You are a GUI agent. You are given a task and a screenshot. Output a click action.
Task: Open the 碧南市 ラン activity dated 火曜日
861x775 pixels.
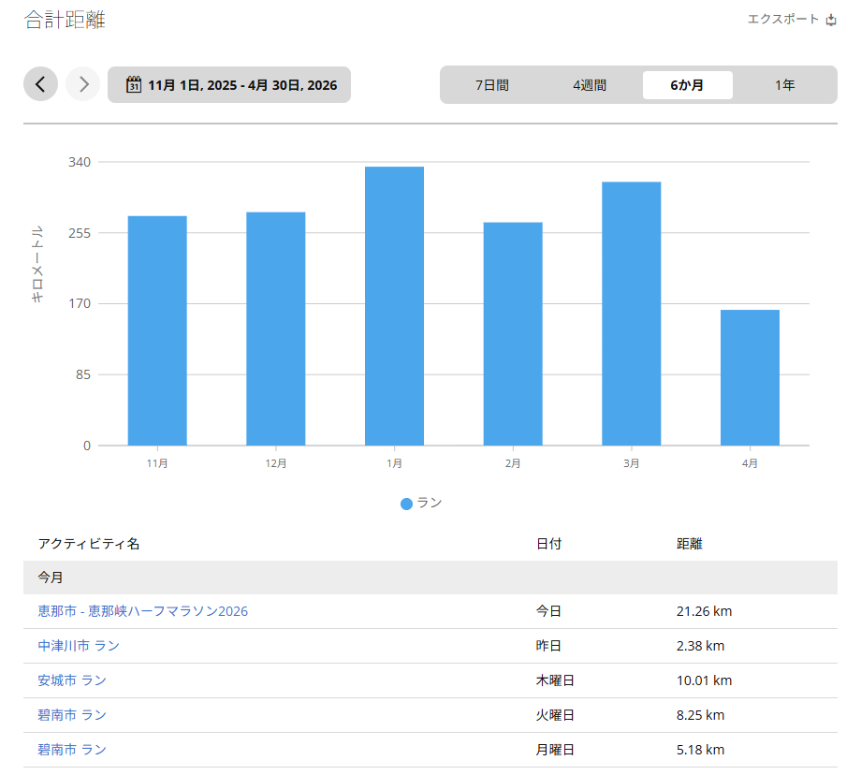72,715
